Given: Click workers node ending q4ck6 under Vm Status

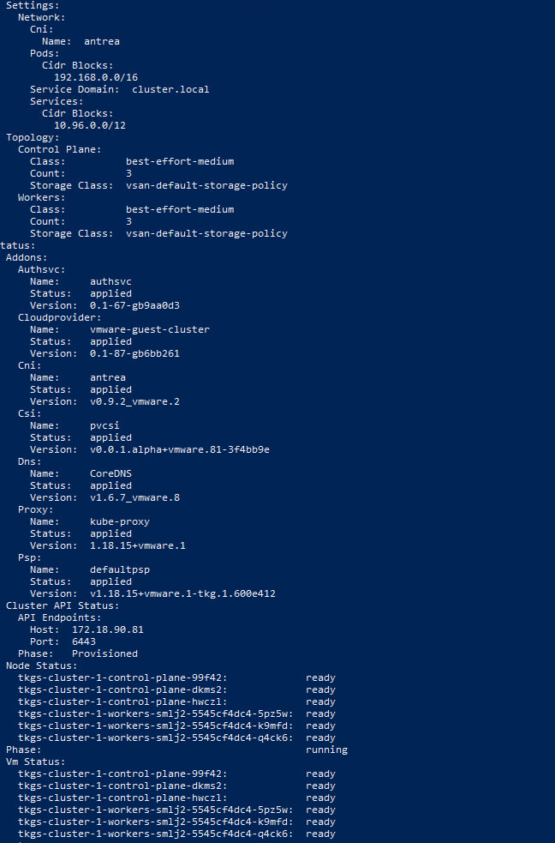Looking at the screenshot, I should [x=155, y=834].
